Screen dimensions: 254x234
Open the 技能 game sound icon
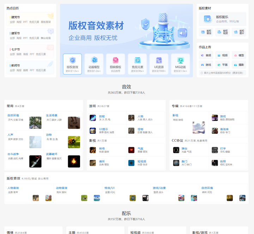[93, 118]
